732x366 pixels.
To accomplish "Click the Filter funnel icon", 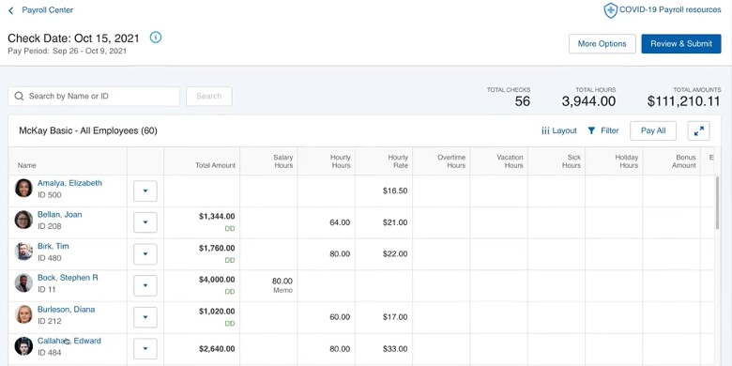I will 591,130.
